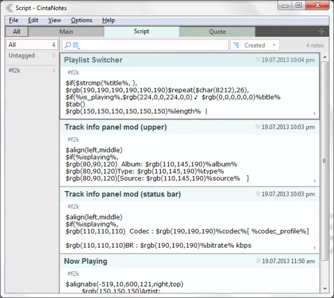The height and width of the screenshot is (298, 334).
Task: Open the Created sort dropdown
Action: point(260,45)
